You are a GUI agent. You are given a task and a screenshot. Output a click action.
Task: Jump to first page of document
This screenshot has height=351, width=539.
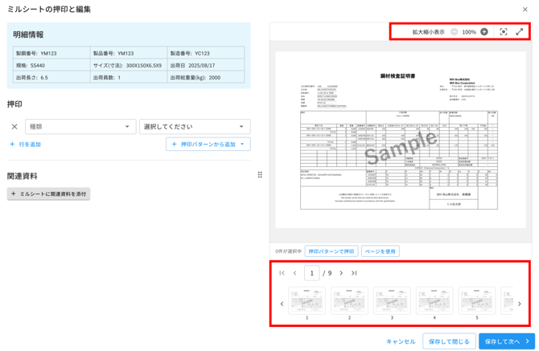point(282,273)
